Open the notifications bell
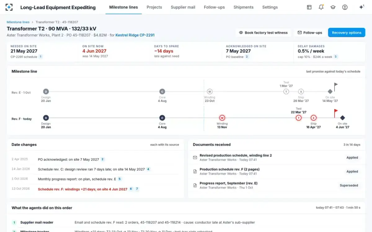This screenshot has height=232, width=372. 321,7
